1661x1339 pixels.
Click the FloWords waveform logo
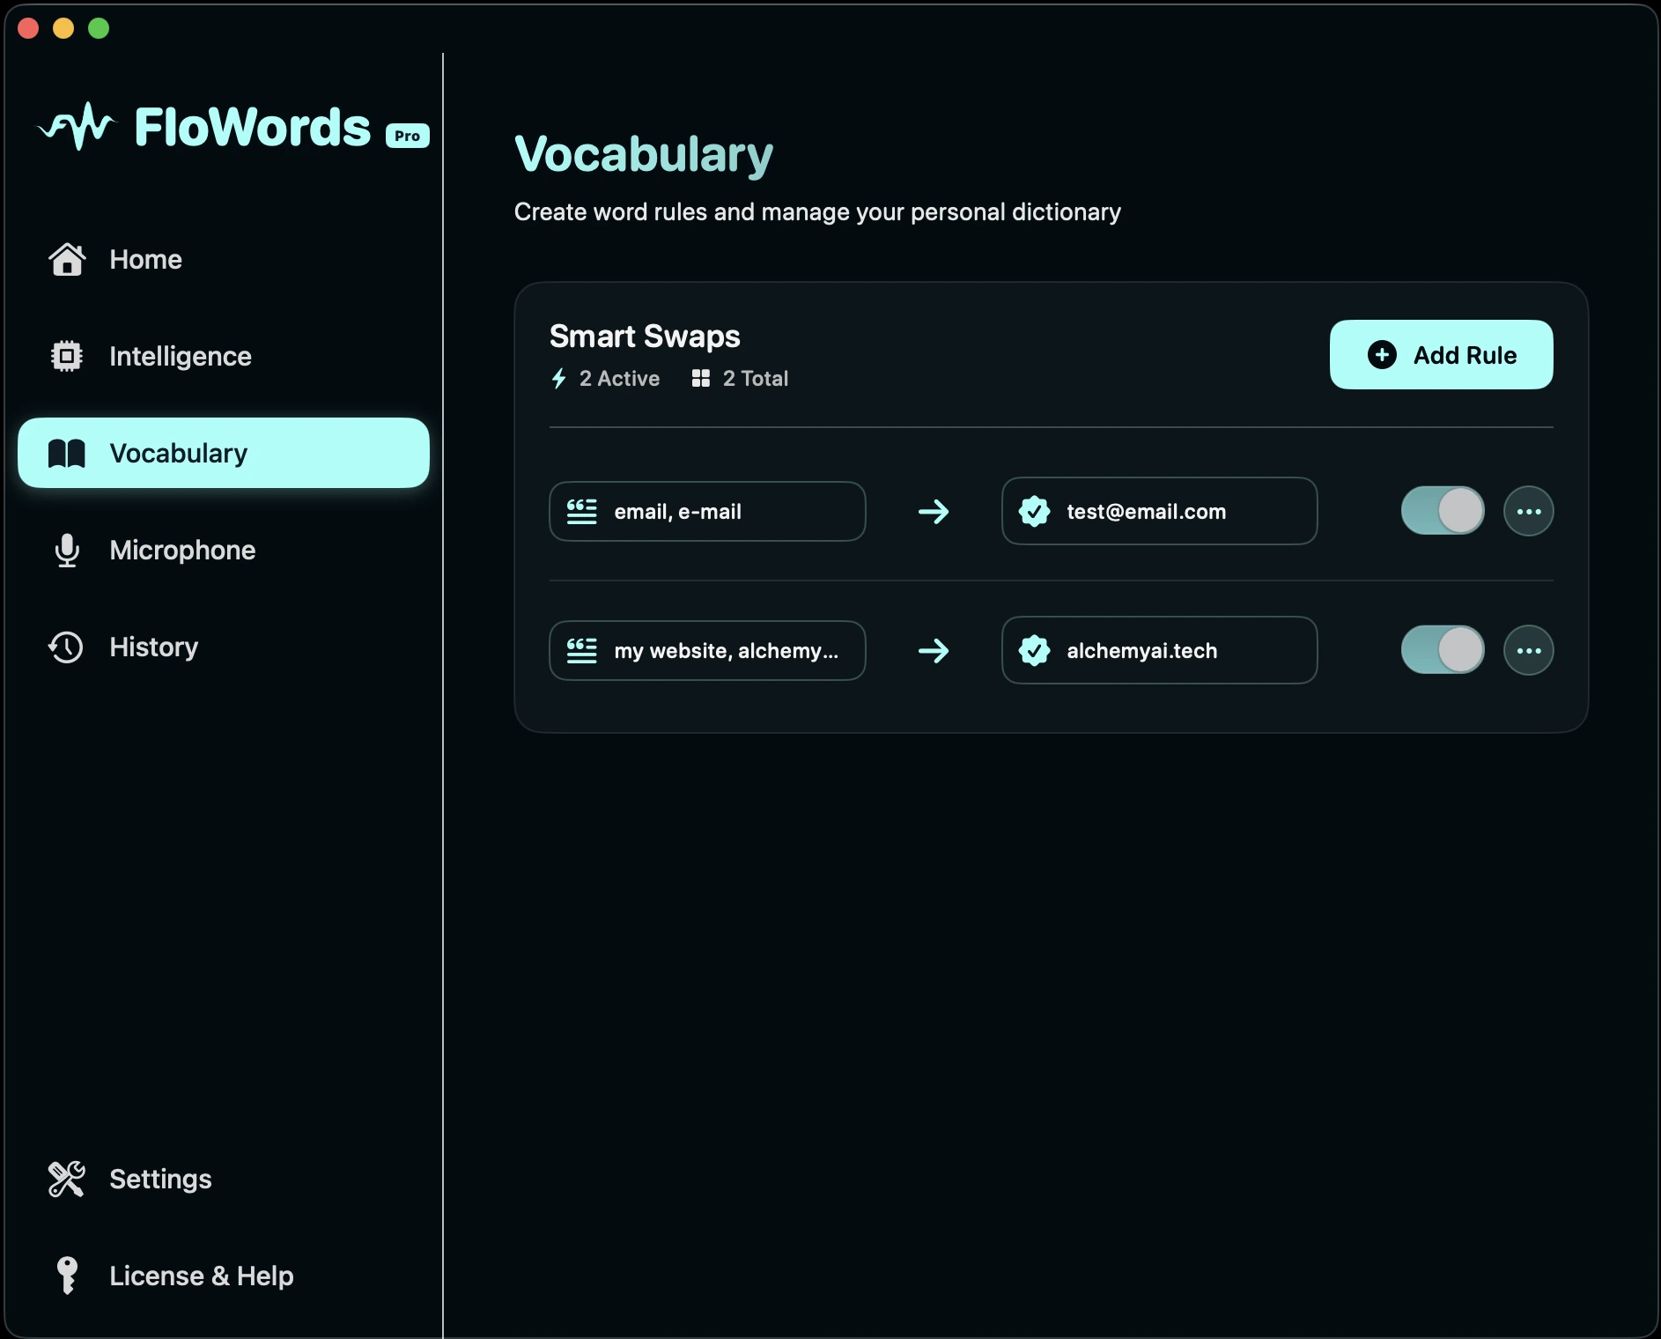pyautogui.click(x=78, y=126)
